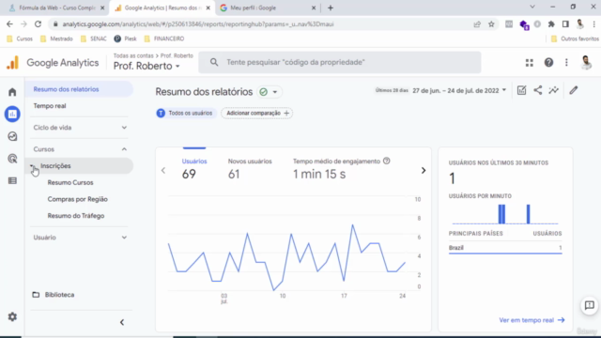The image size is (601, 338).
Task: Open the more options vertical dots menu
Action: click(x=566, y=63)
